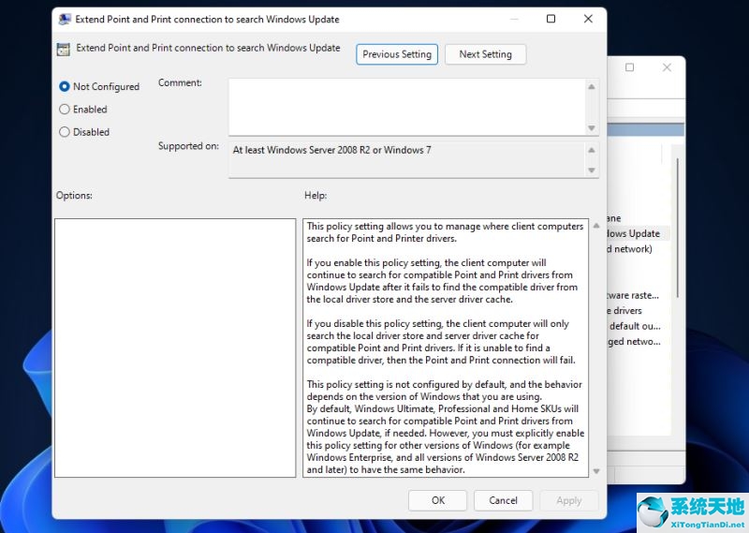Select the 'ware raste...' entry in background window
Image resolution: width=749 pixels, height=533 pixels.
633,295
